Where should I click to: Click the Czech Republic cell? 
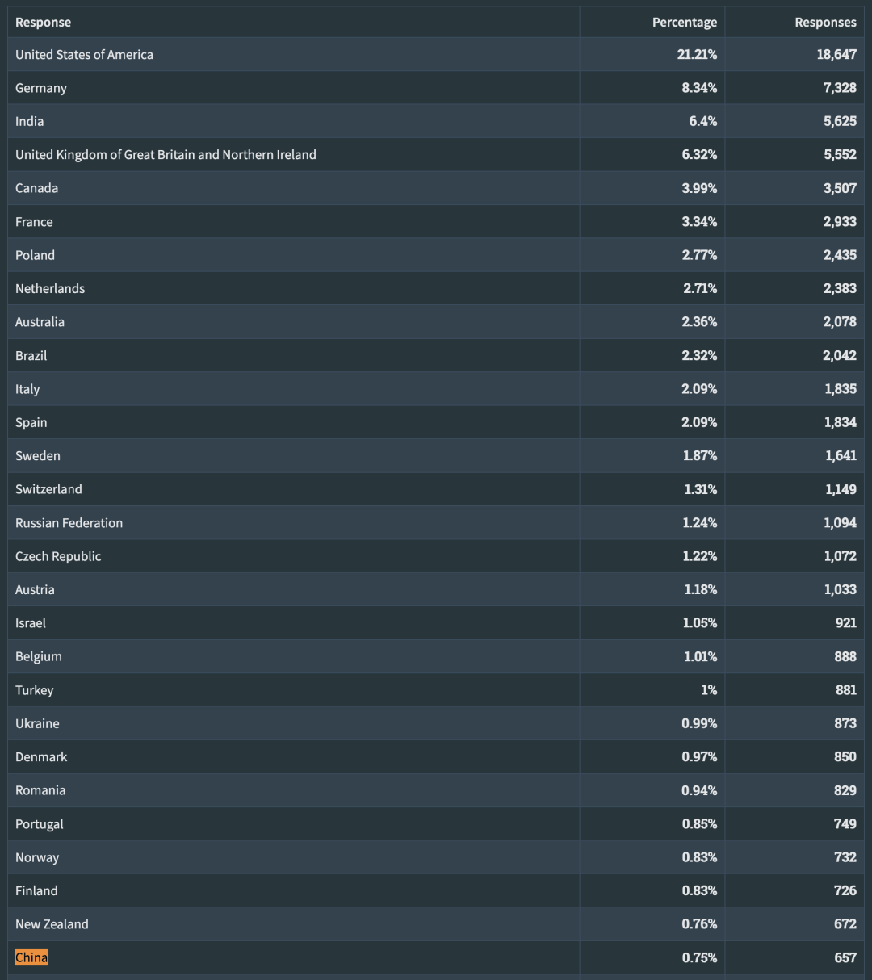click(58, 556)
